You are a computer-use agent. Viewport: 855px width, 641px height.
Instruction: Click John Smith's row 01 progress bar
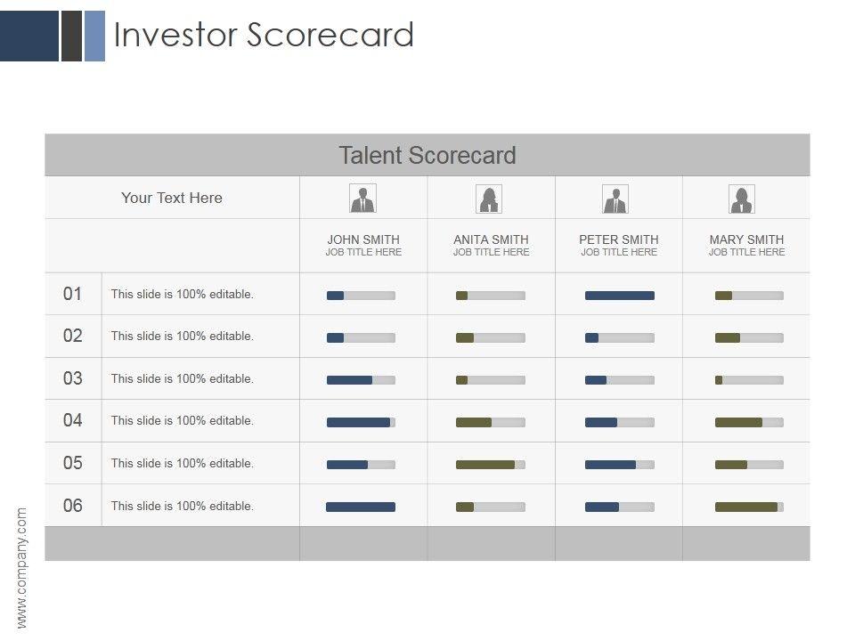tap(361, 296)
